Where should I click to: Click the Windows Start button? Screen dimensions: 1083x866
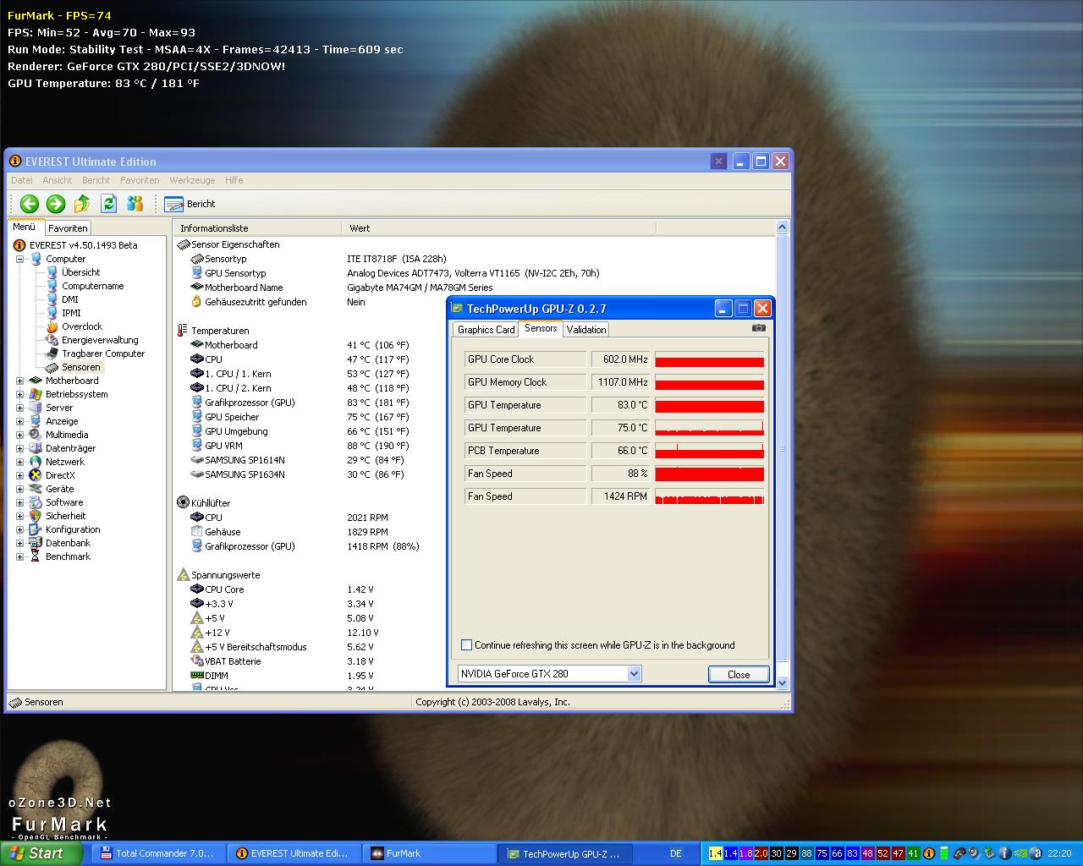tap(41, 853)
